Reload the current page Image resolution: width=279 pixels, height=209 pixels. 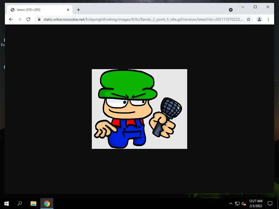coord(28,19)
